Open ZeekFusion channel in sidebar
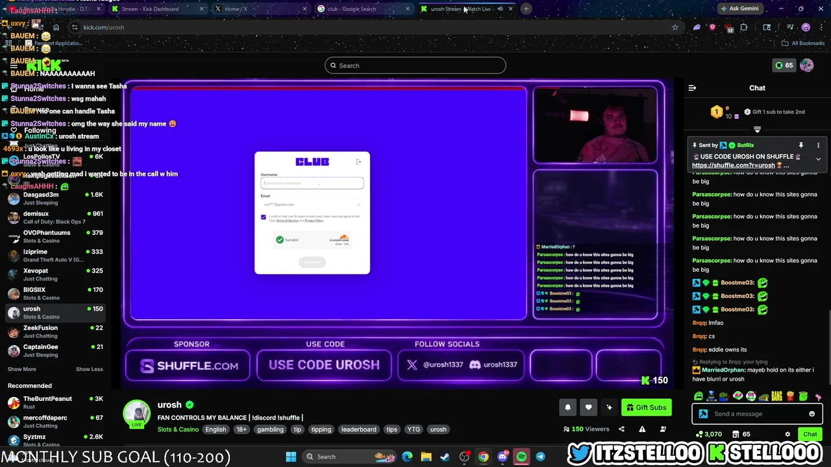831x467 pixels. click(55, 331)
